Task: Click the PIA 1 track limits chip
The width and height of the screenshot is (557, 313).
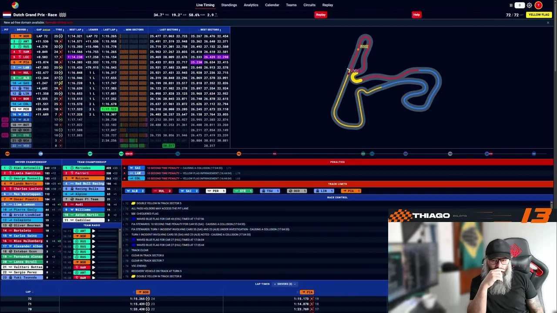Action: tap(351, 191)
